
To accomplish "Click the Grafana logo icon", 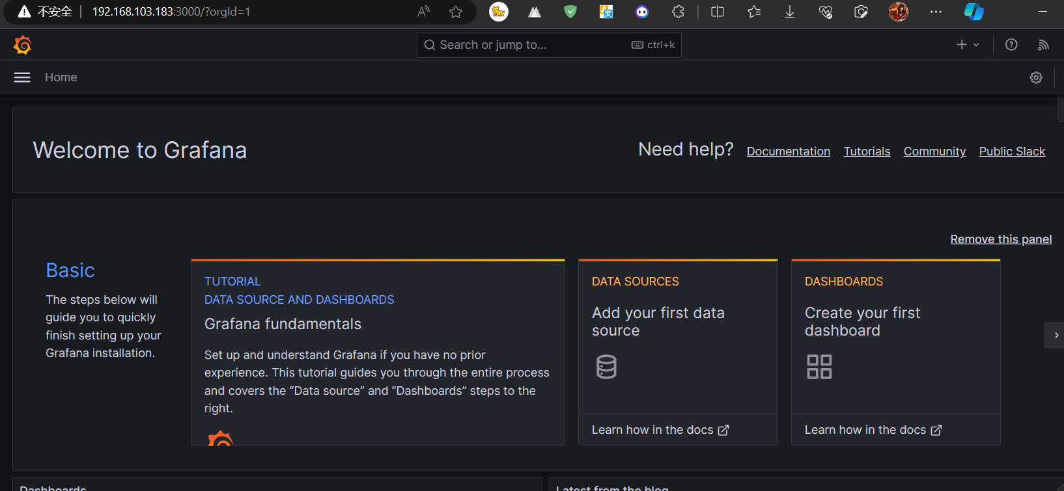I will point(22,45).
